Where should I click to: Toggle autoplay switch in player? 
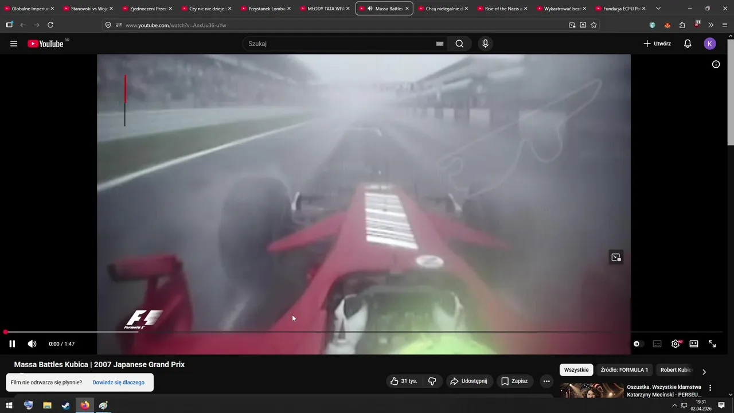pyautogui.click(x=637, y=344)
